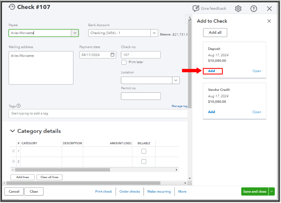Mark line 1 as Billable
The image size is (281, 203).
click(144, 151)
